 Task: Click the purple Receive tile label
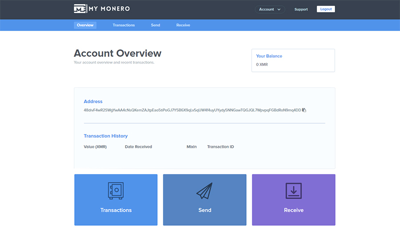[294, 210]
